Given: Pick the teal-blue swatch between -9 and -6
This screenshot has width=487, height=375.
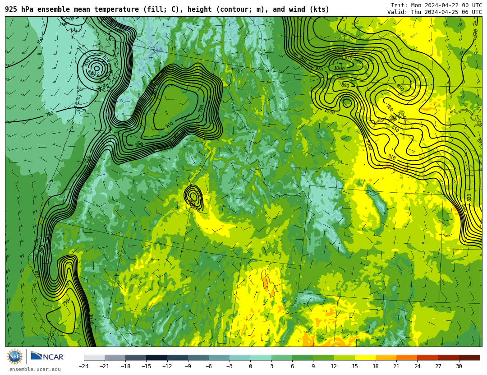Looking at the screenshot, I should 198,357.
